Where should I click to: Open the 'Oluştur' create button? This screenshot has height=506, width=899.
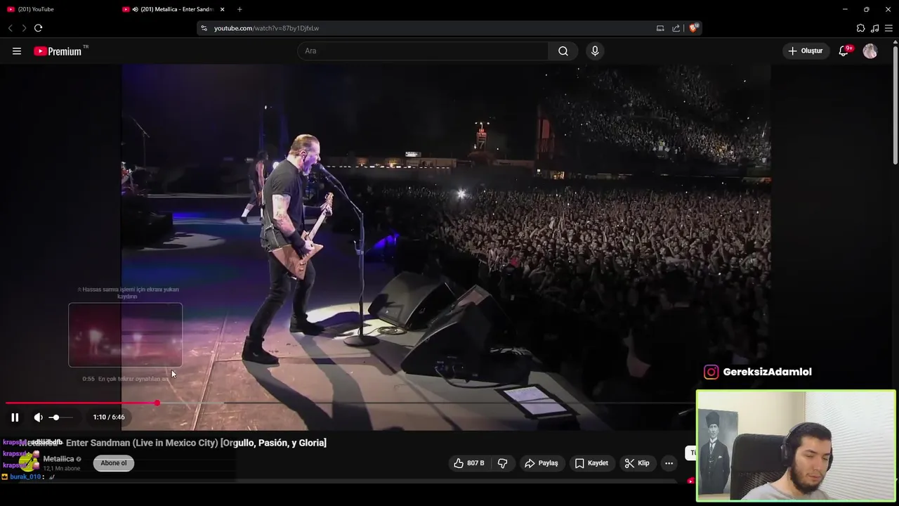(806, 51)
